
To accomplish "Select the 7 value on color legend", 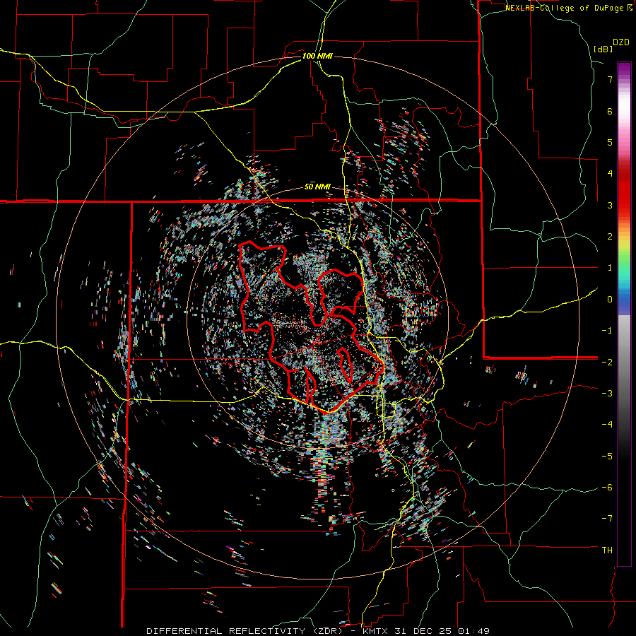I will 610,79.
